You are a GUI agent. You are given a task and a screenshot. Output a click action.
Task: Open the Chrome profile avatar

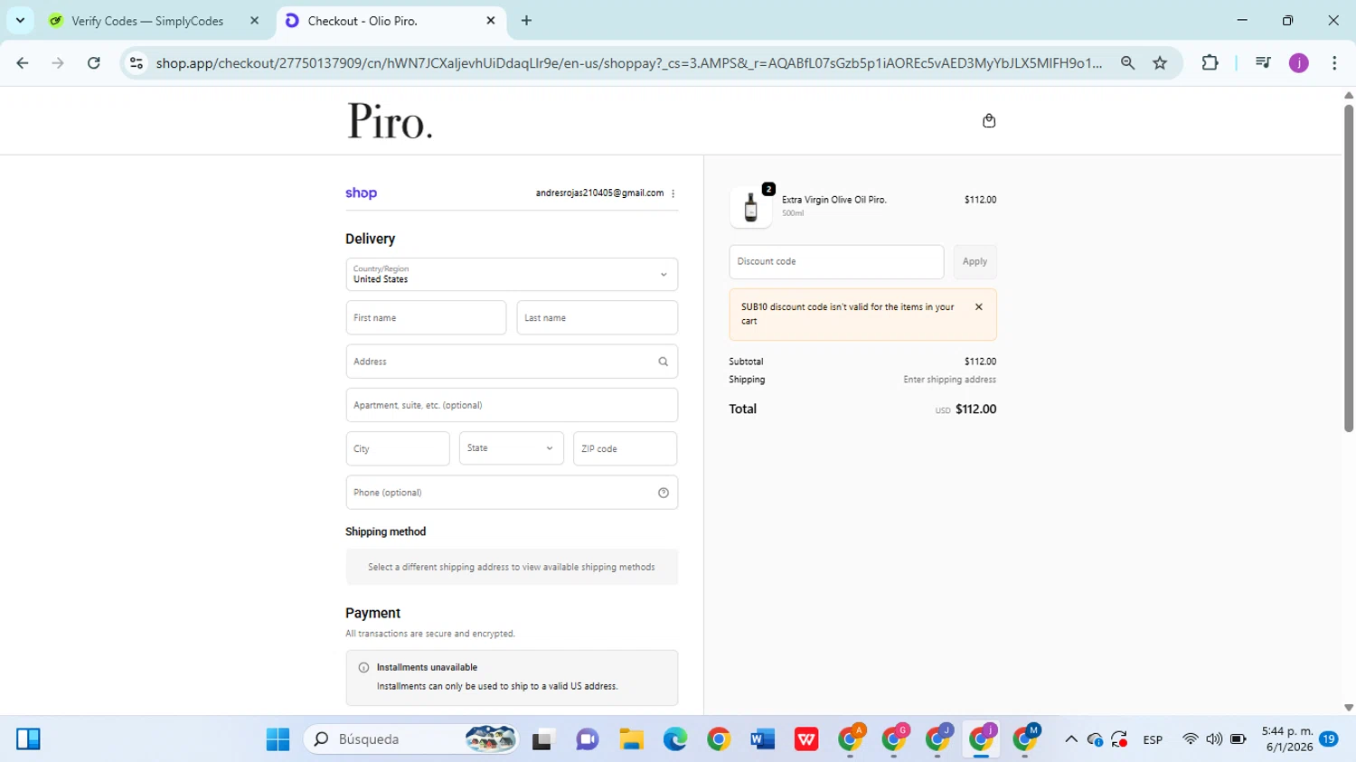coord(1299,62)
